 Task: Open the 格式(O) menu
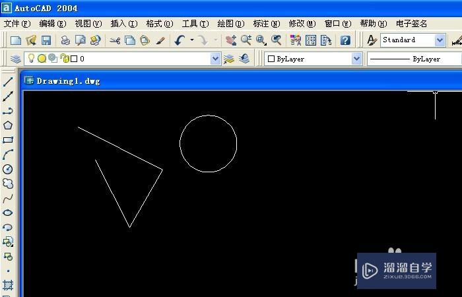click(x=160, y=24)
